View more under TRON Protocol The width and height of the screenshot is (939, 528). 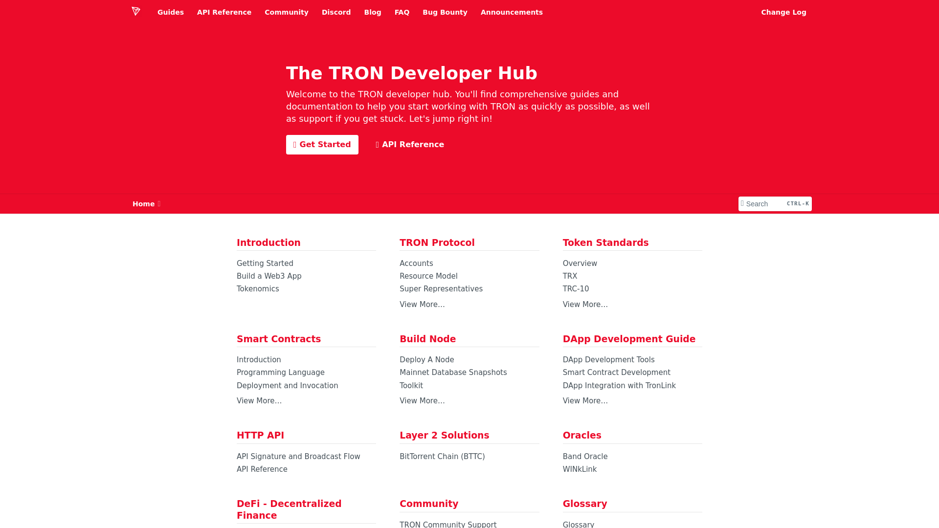422,305
